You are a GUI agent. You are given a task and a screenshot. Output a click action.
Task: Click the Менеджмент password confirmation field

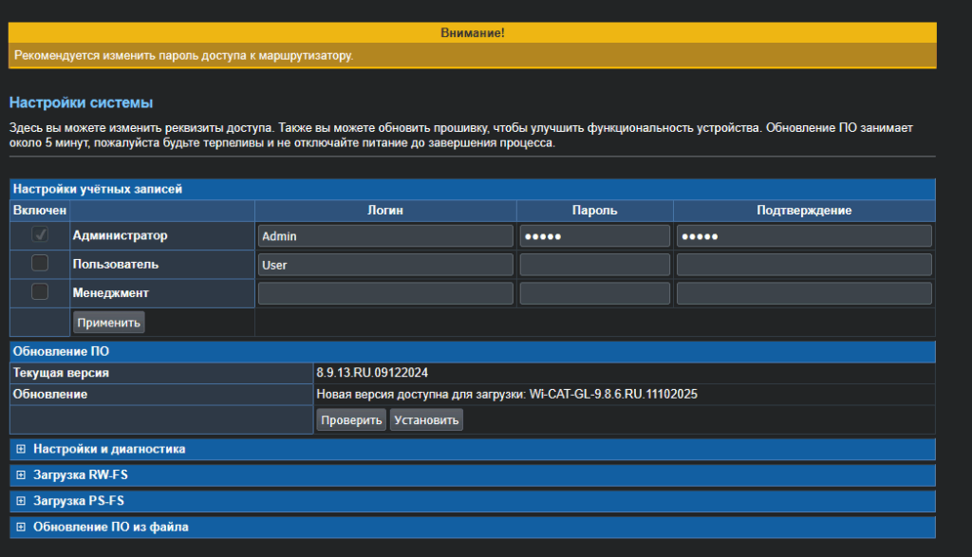804,293
